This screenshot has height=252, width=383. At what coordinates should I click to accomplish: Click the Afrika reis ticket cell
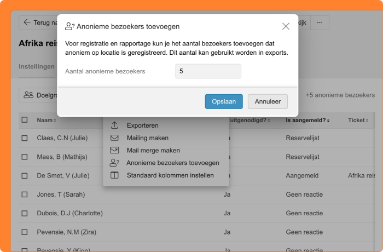coord(361,176)
